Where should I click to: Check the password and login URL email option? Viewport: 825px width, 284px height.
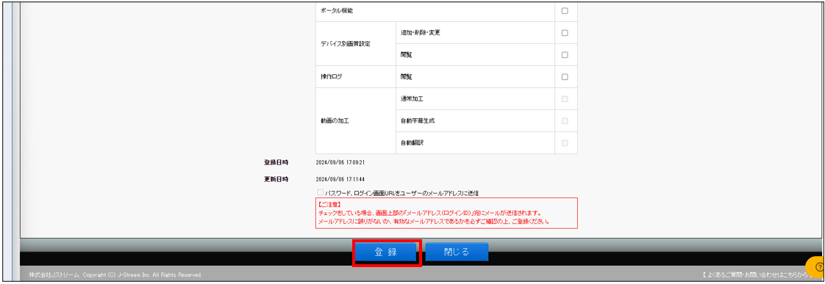coord(321,193)
